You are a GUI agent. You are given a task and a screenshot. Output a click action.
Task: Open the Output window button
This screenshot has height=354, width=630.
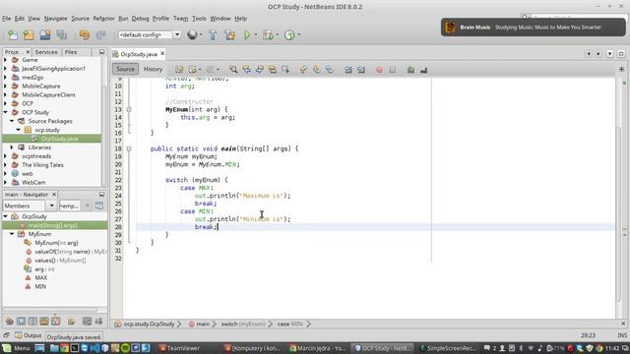29,335
